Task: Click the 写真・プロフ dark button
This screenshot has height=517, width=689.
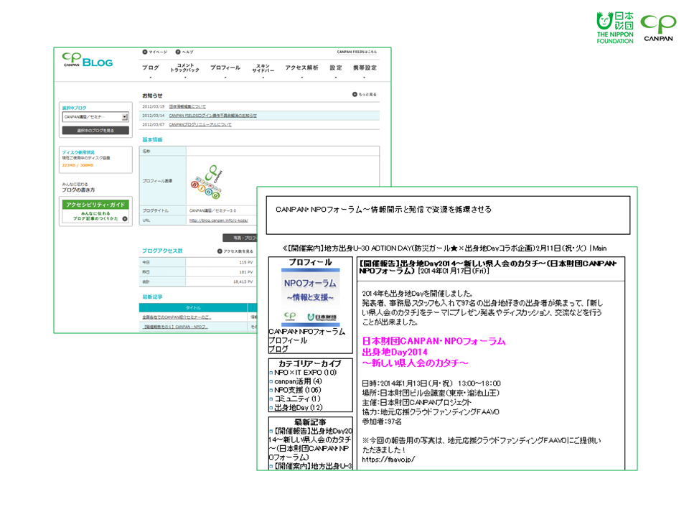Action: pos(240,238)
